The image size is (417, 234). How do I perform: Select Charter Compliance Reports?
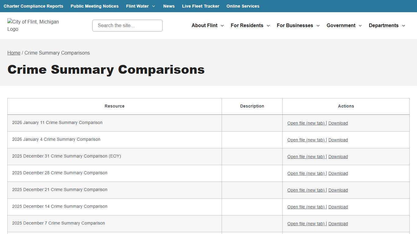pyautogui.click(x=33, y=6)
